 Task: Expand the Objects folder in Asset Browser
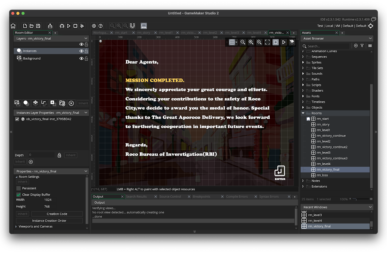tap(303, 107)
